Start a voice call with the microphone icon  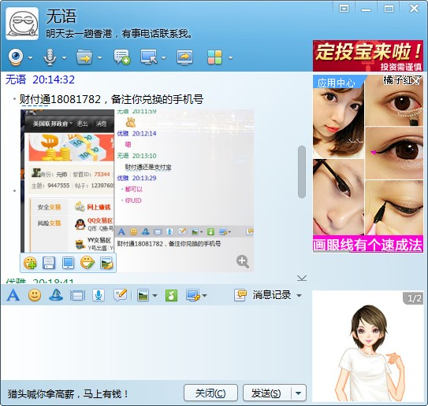50,57
